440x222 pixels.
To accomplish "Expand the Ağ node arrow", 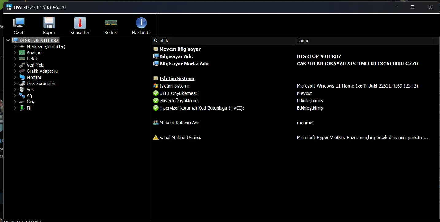I will pos(15,96).
